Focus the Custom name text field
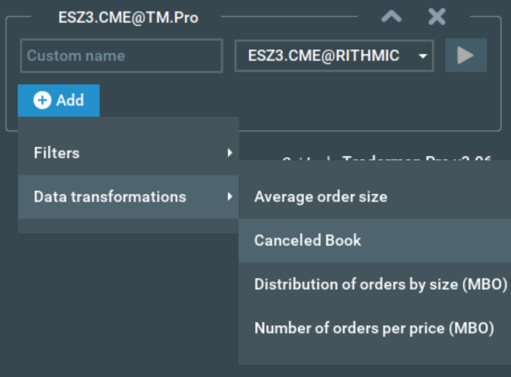Screen dimensions: 511x377 click(x=121, y=56)
